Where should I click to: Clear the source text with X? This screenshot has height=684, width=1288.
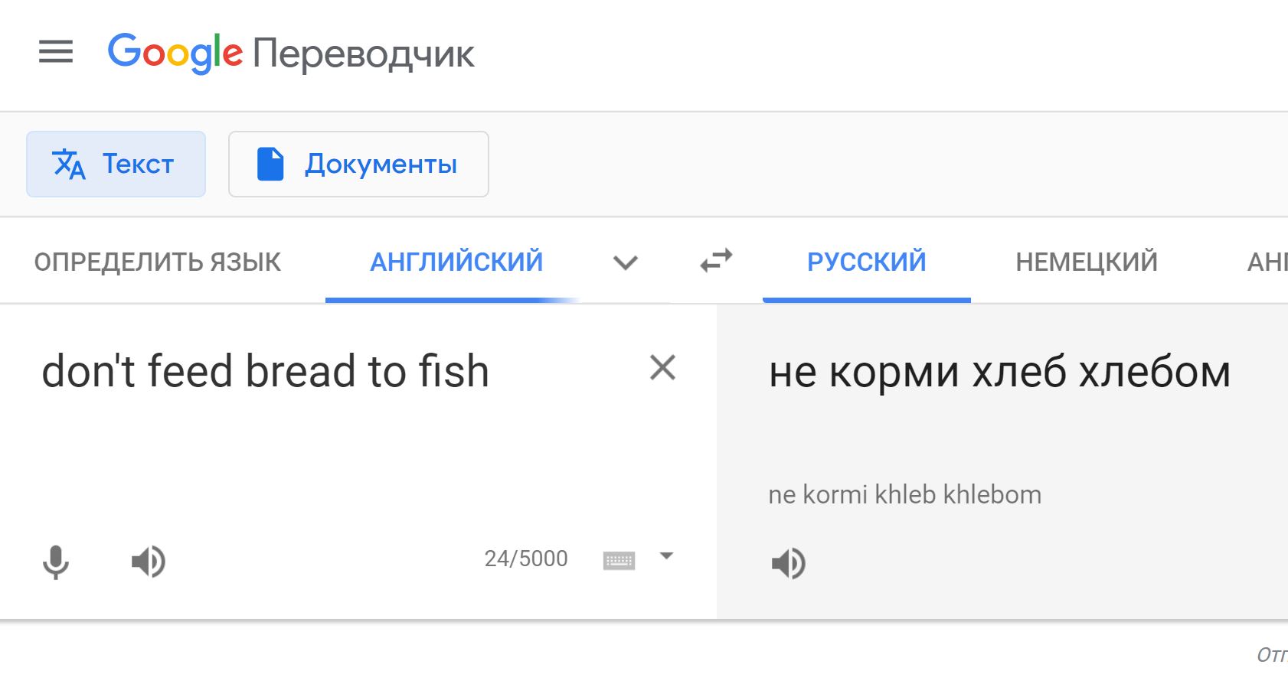tap(662, 368)
